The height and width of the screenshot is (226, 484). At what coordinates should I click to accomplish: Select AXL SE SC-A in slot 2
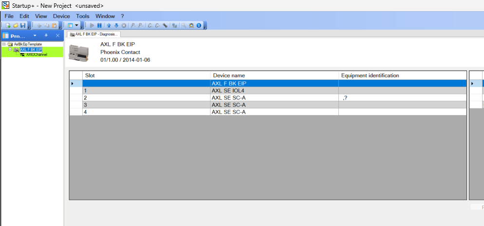(x=275, y=98)
